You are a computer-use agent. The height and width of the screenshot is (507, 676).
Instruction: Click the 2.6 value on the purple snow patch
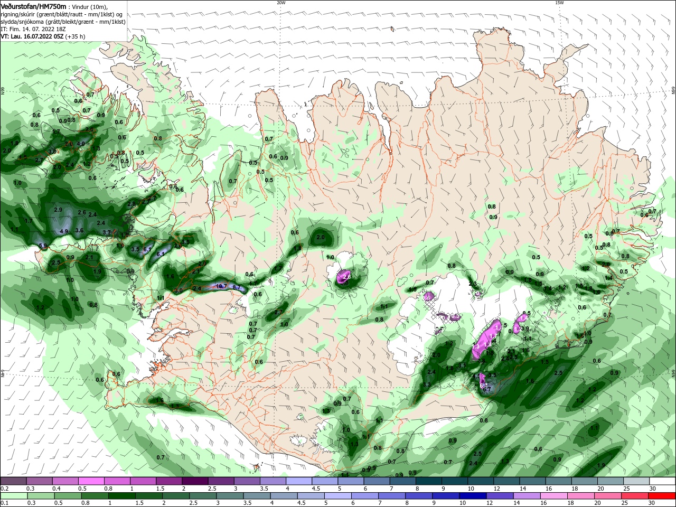click(347, 276)
